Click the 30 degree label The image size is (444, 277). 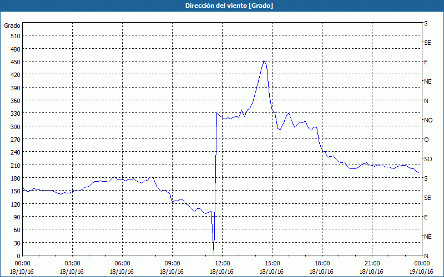click(x=17, y=243)
